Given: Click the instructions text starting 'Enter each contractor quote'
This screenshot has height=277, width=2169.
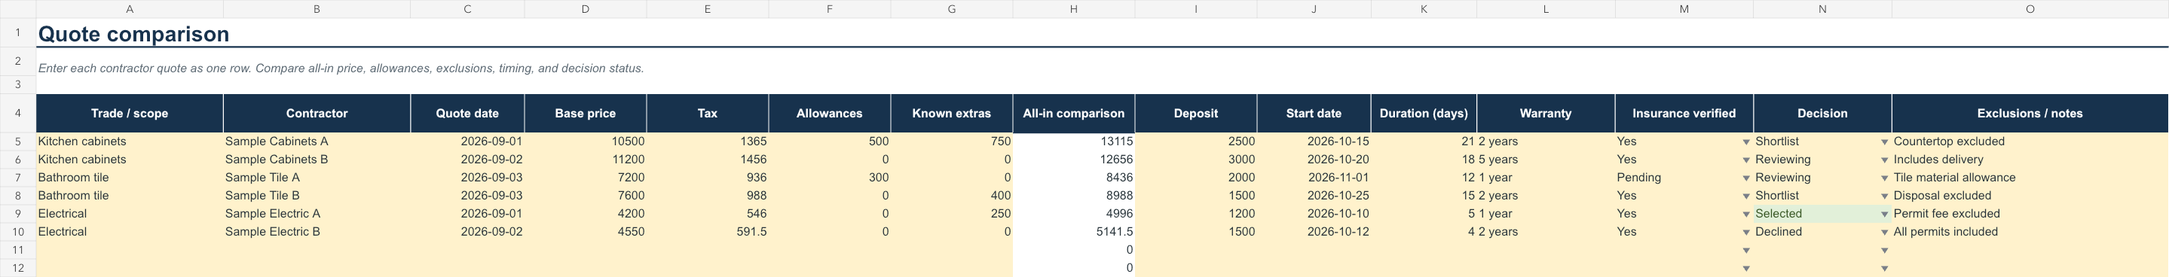Looking at the screenshot, I should 341,68.
